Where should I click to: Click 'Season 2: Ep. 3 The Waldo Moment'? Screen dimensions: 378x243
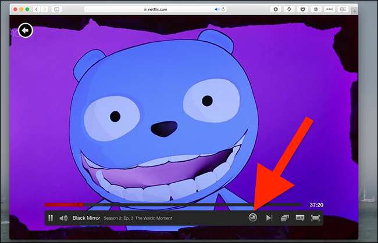pos(138,218)
